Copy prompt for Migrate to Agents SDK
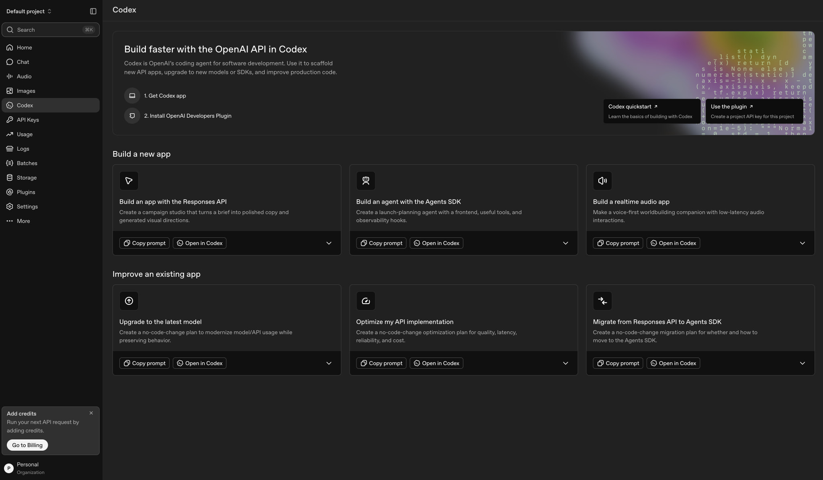Screen dimensions: 823x480 (618, 363)
